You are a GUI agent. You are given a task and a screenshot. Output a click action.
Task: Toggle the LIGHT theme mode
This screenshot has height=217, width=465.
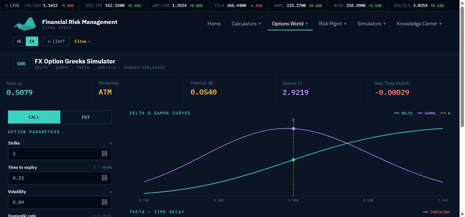coord(56,41)
